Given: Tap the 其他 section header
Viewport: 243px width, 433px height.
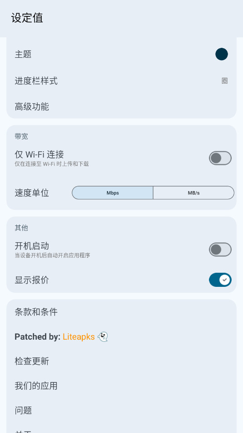Looking at the screenshot, I should pyautogui.click(x=21, y=228).
